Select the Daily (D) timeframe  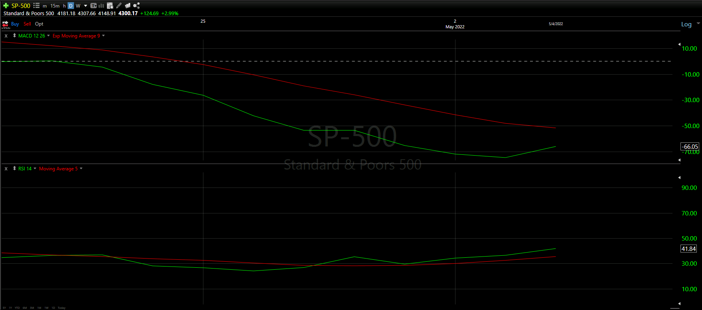pos(71,6)
